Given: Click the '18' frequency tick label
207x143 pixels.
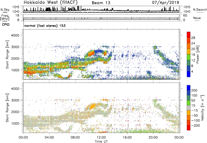Looking at the screenshot, I should (17, 15).
